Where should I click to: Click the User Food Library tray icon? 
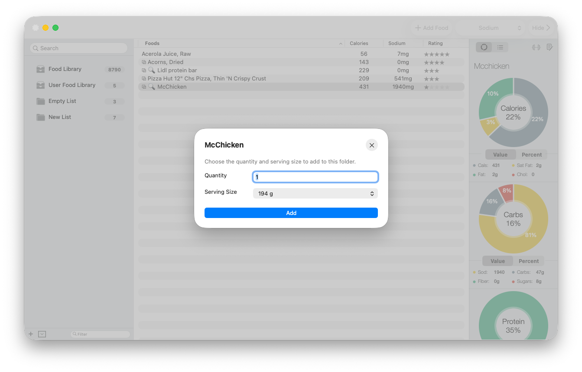(41, 85)
